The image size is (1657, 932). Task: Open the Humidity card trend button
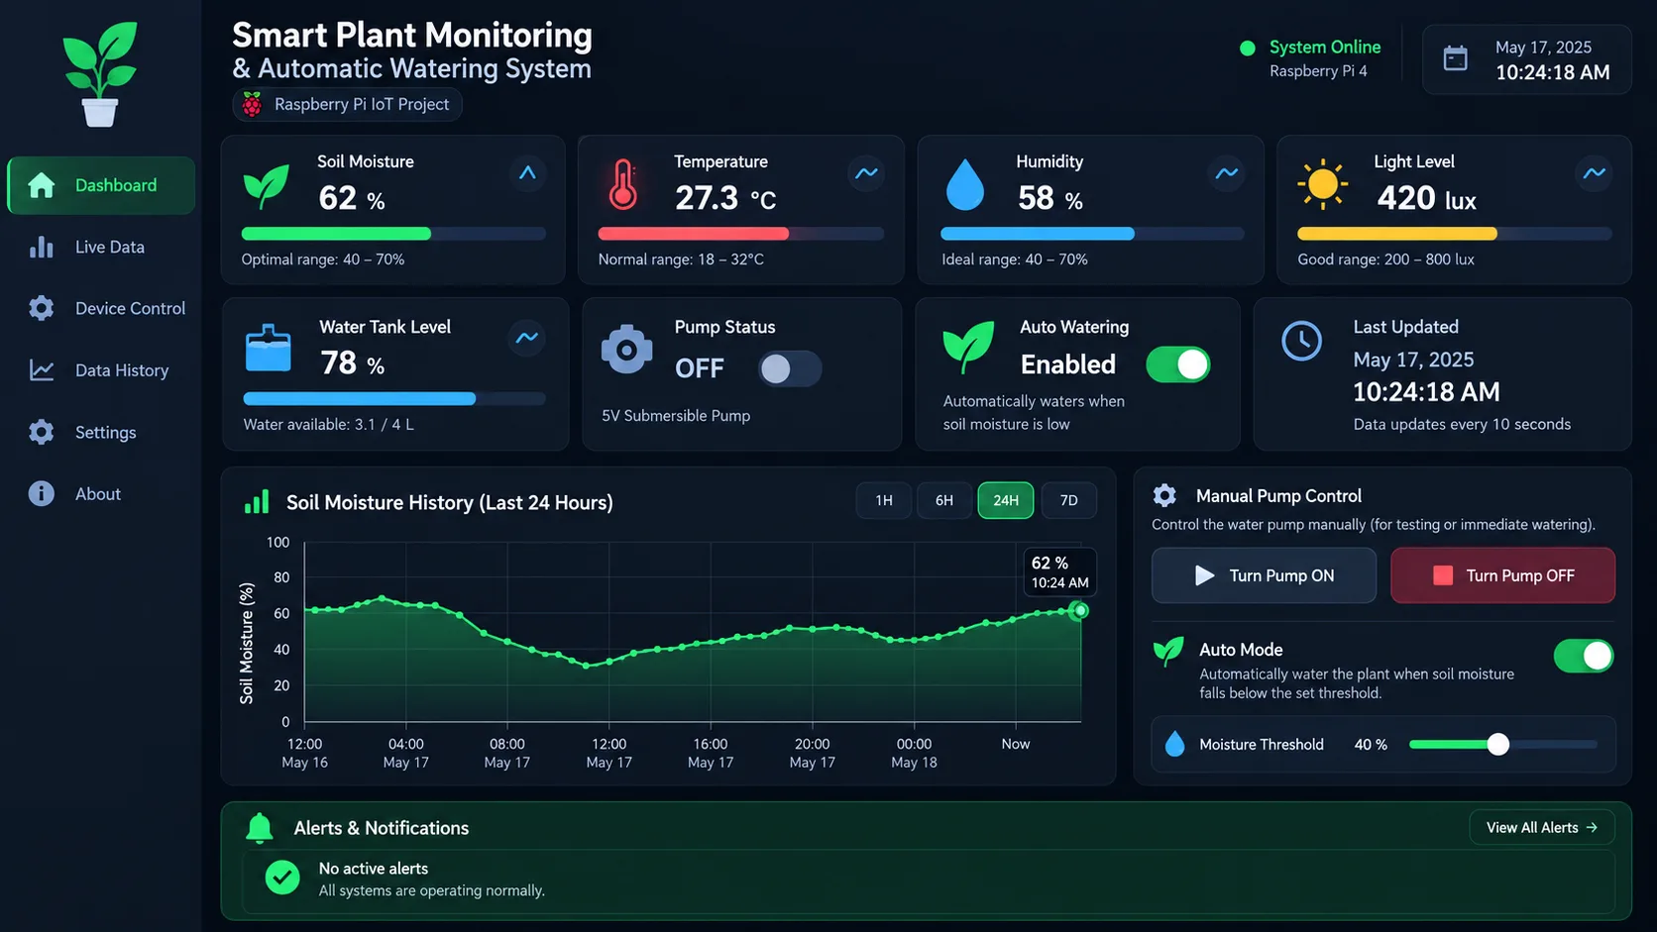(x=1227, y=173)
